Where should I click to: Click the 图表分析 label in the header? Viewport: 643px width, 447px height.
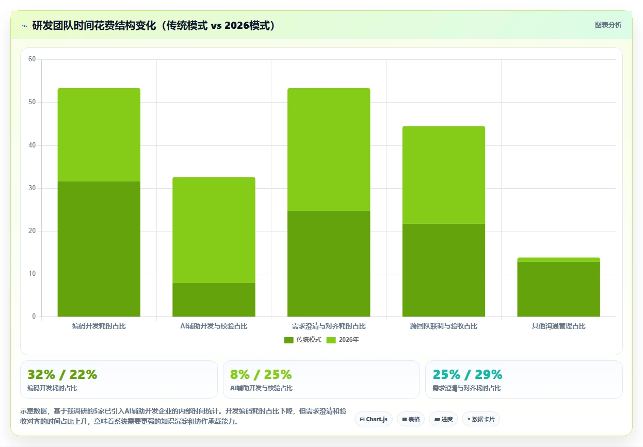tap(608, 25)
